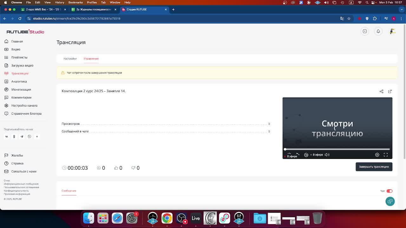Close the Студия RUTUBE browser tab
The width and height of the screenshot is (406, 228).
coord(166,9)
